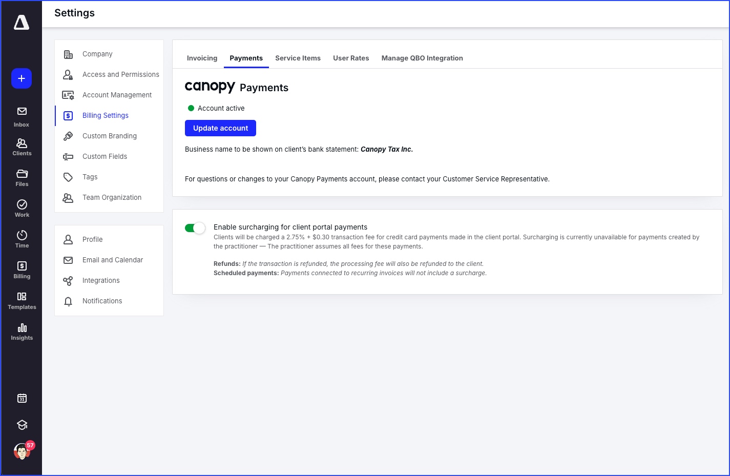
Task: Click the Access and Permissions user-lock icon
Action: [x=68, y=75]
